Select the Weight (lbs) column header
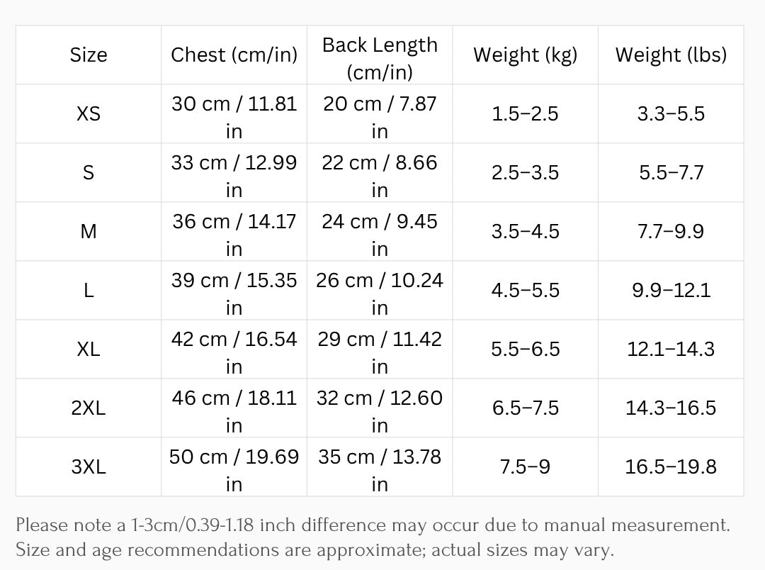The image size is (765, 570). [671, 55]
